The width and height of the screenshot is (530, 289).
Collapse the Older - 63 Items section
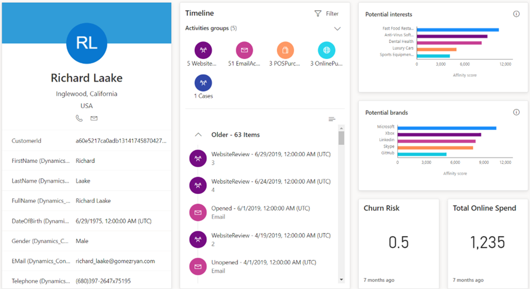tap(198, 135)
